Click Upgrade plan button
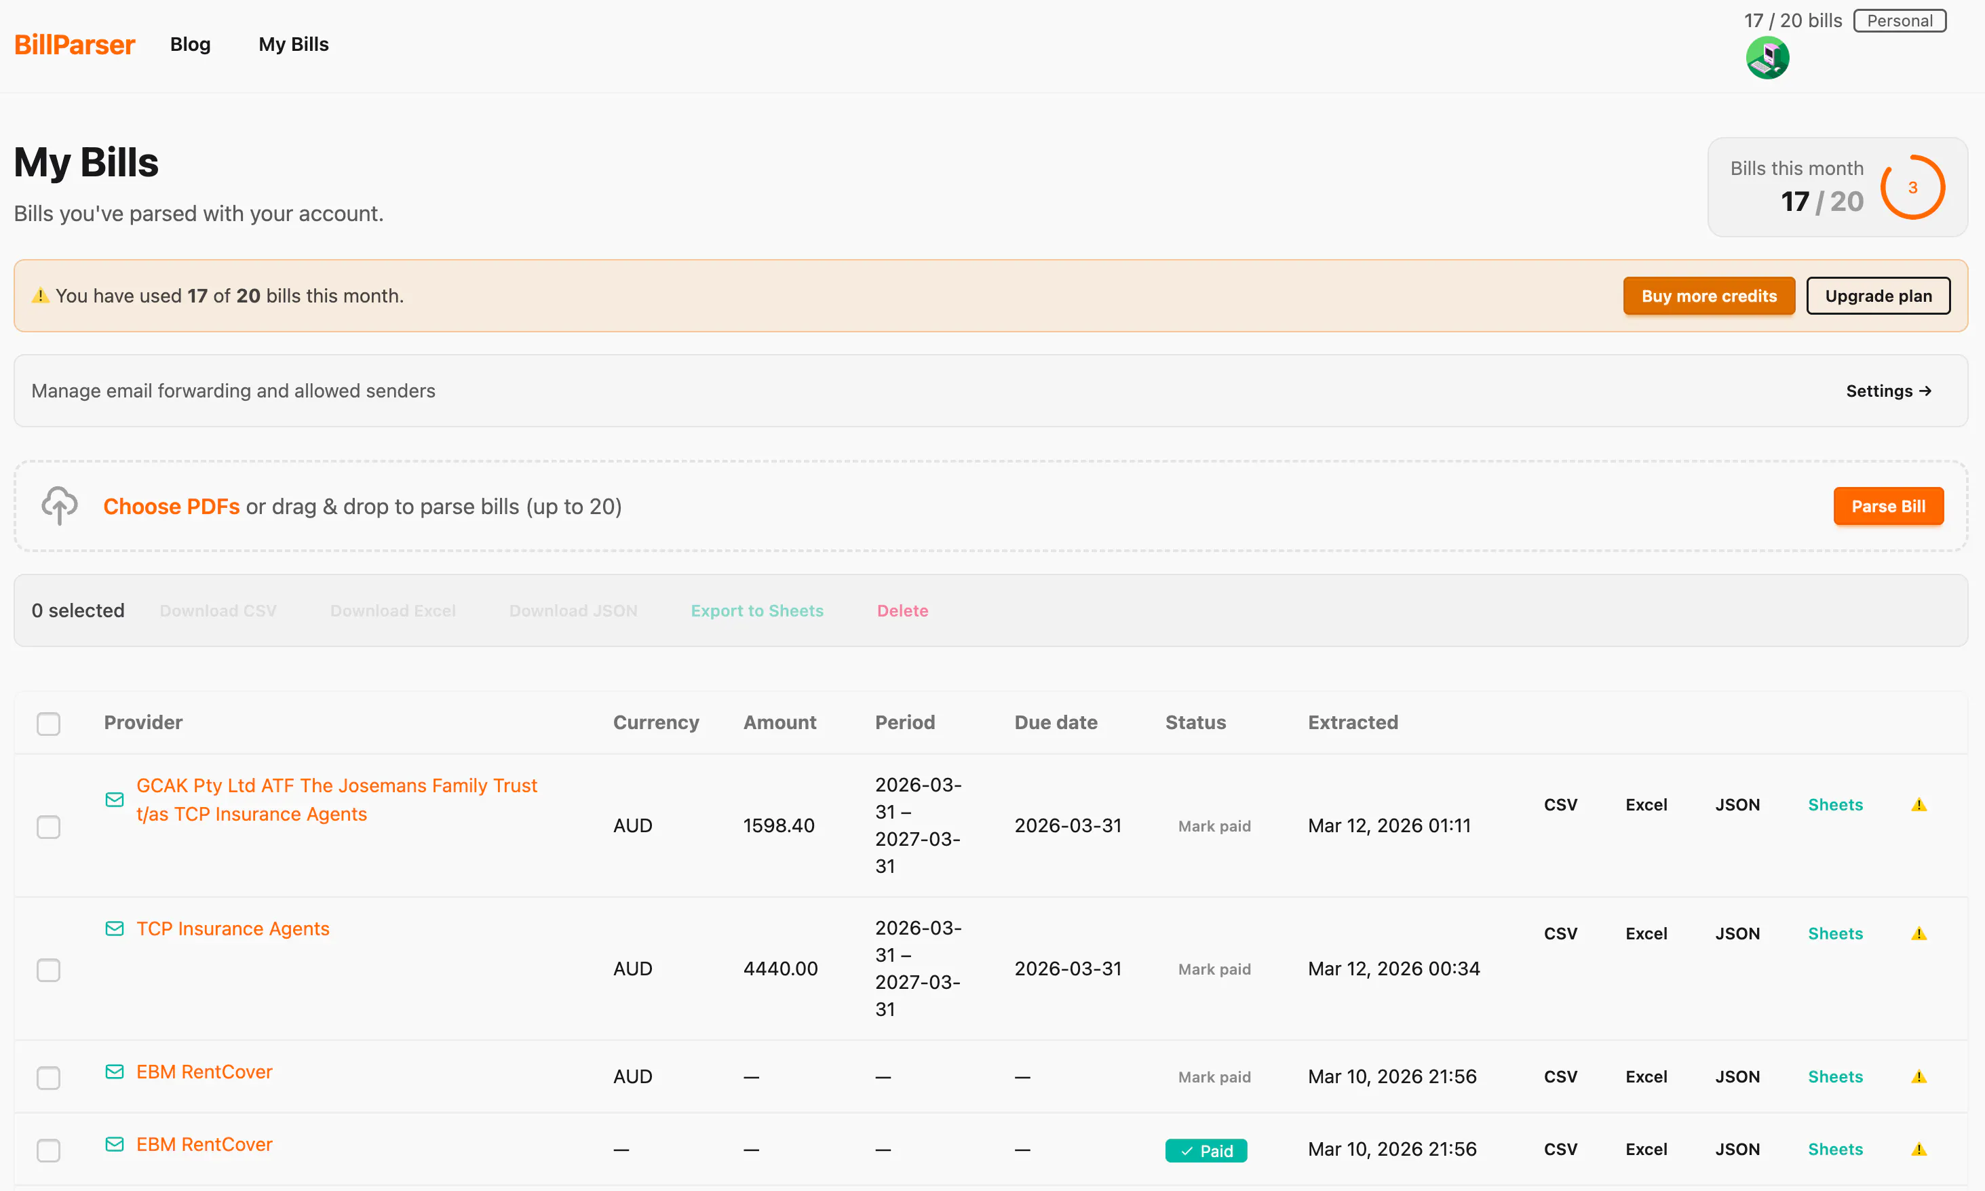 click(1878, 295)
